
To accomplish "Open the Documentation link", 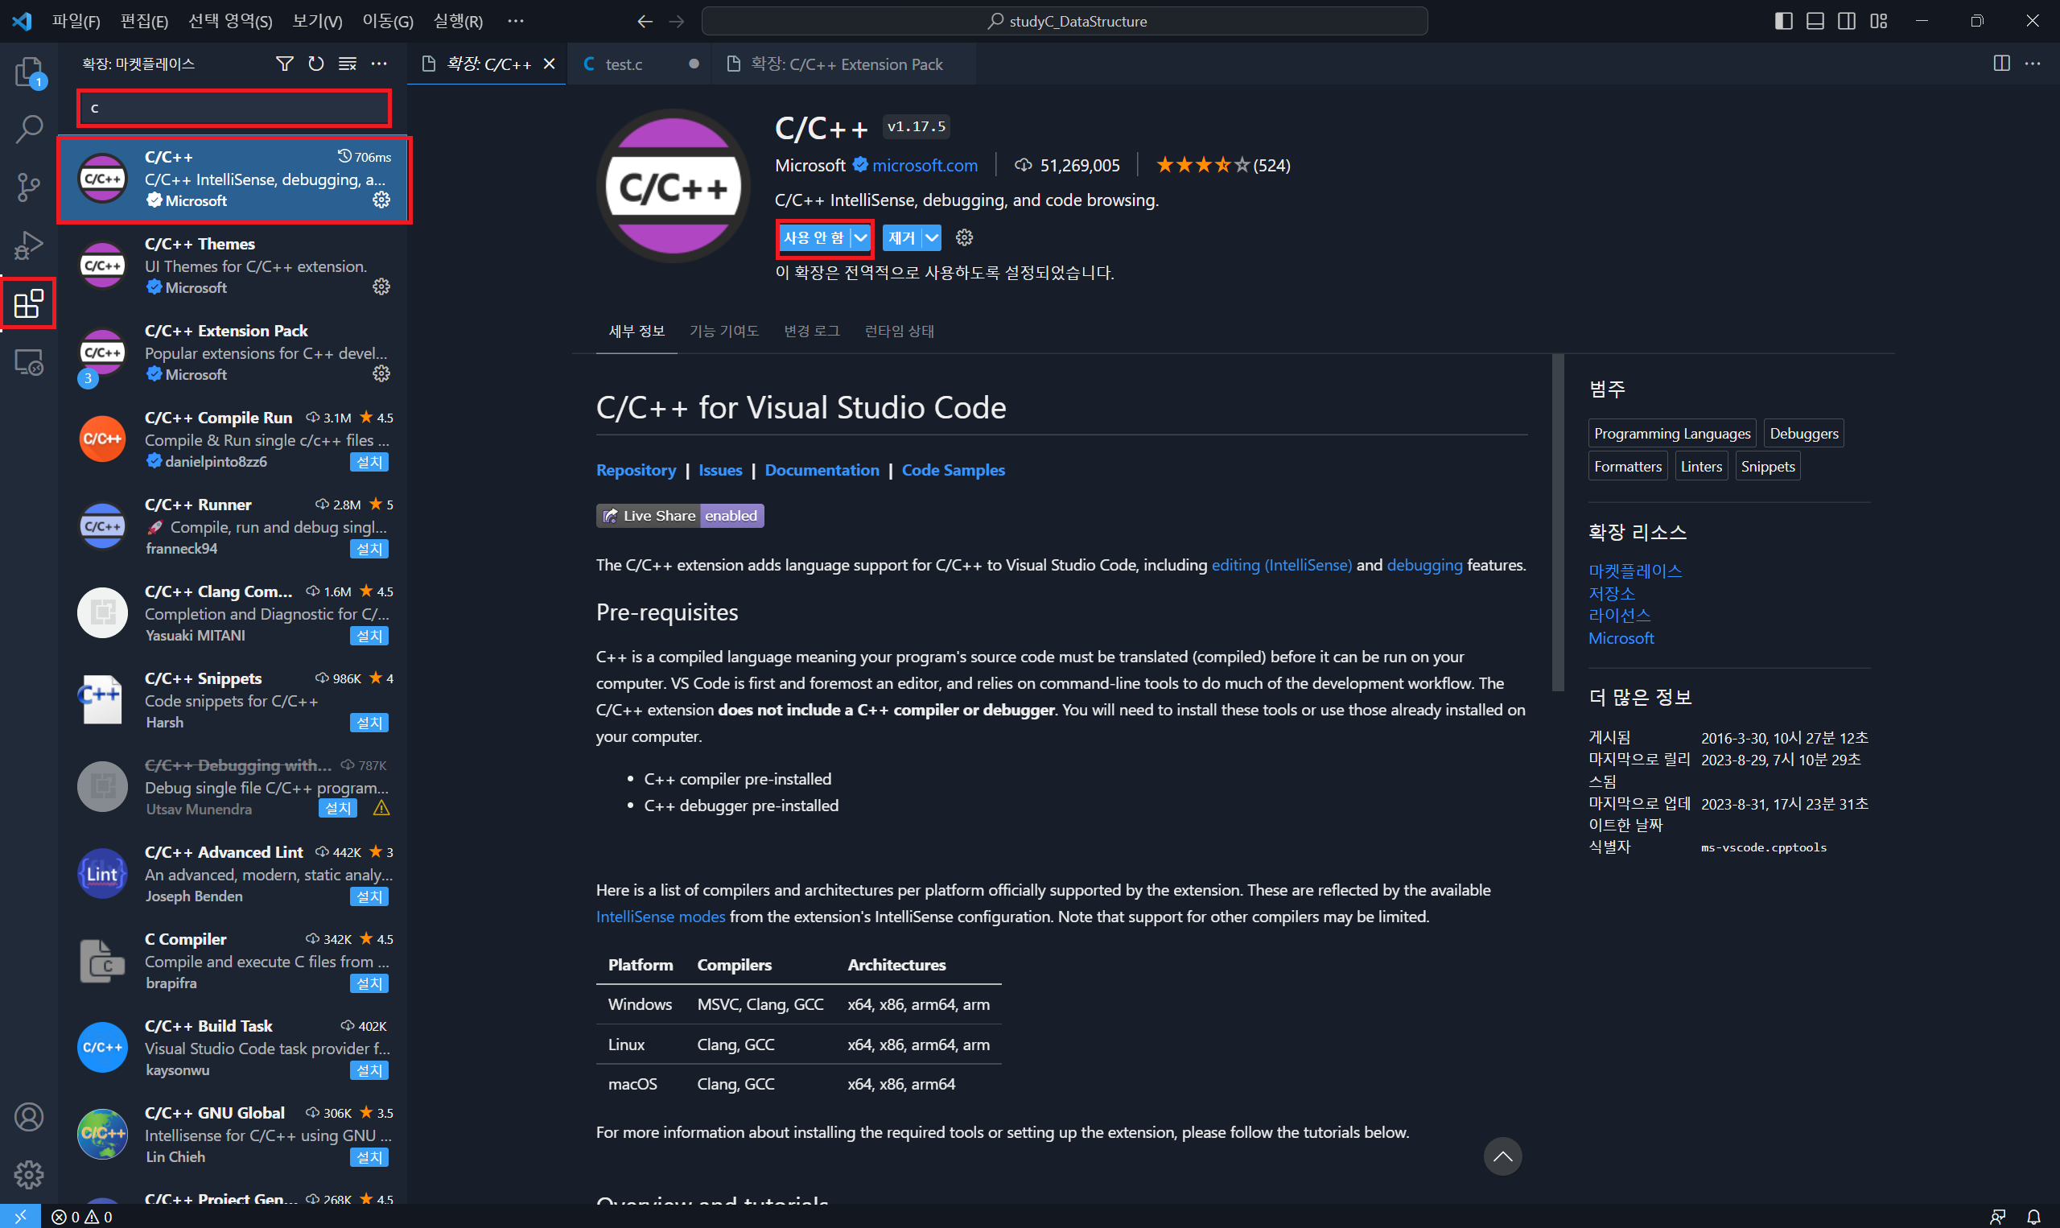I will pyautogui.click(x=822, y=470).
